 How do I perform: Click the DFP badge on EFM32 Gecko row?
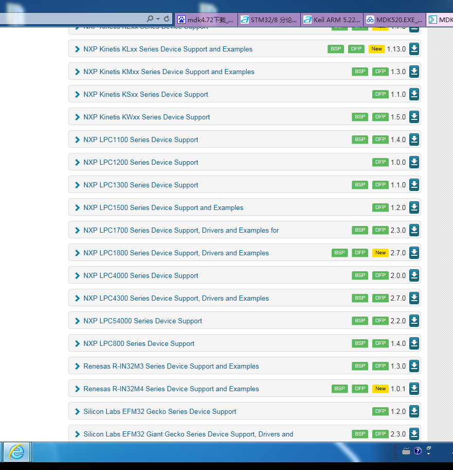(380, 411)
